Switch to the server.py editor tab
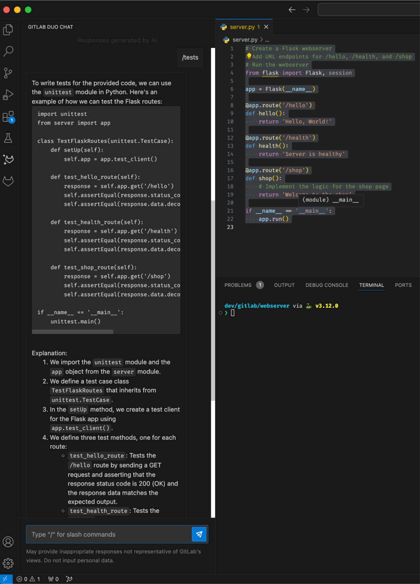420x584 pixels. tap(244, 27)
